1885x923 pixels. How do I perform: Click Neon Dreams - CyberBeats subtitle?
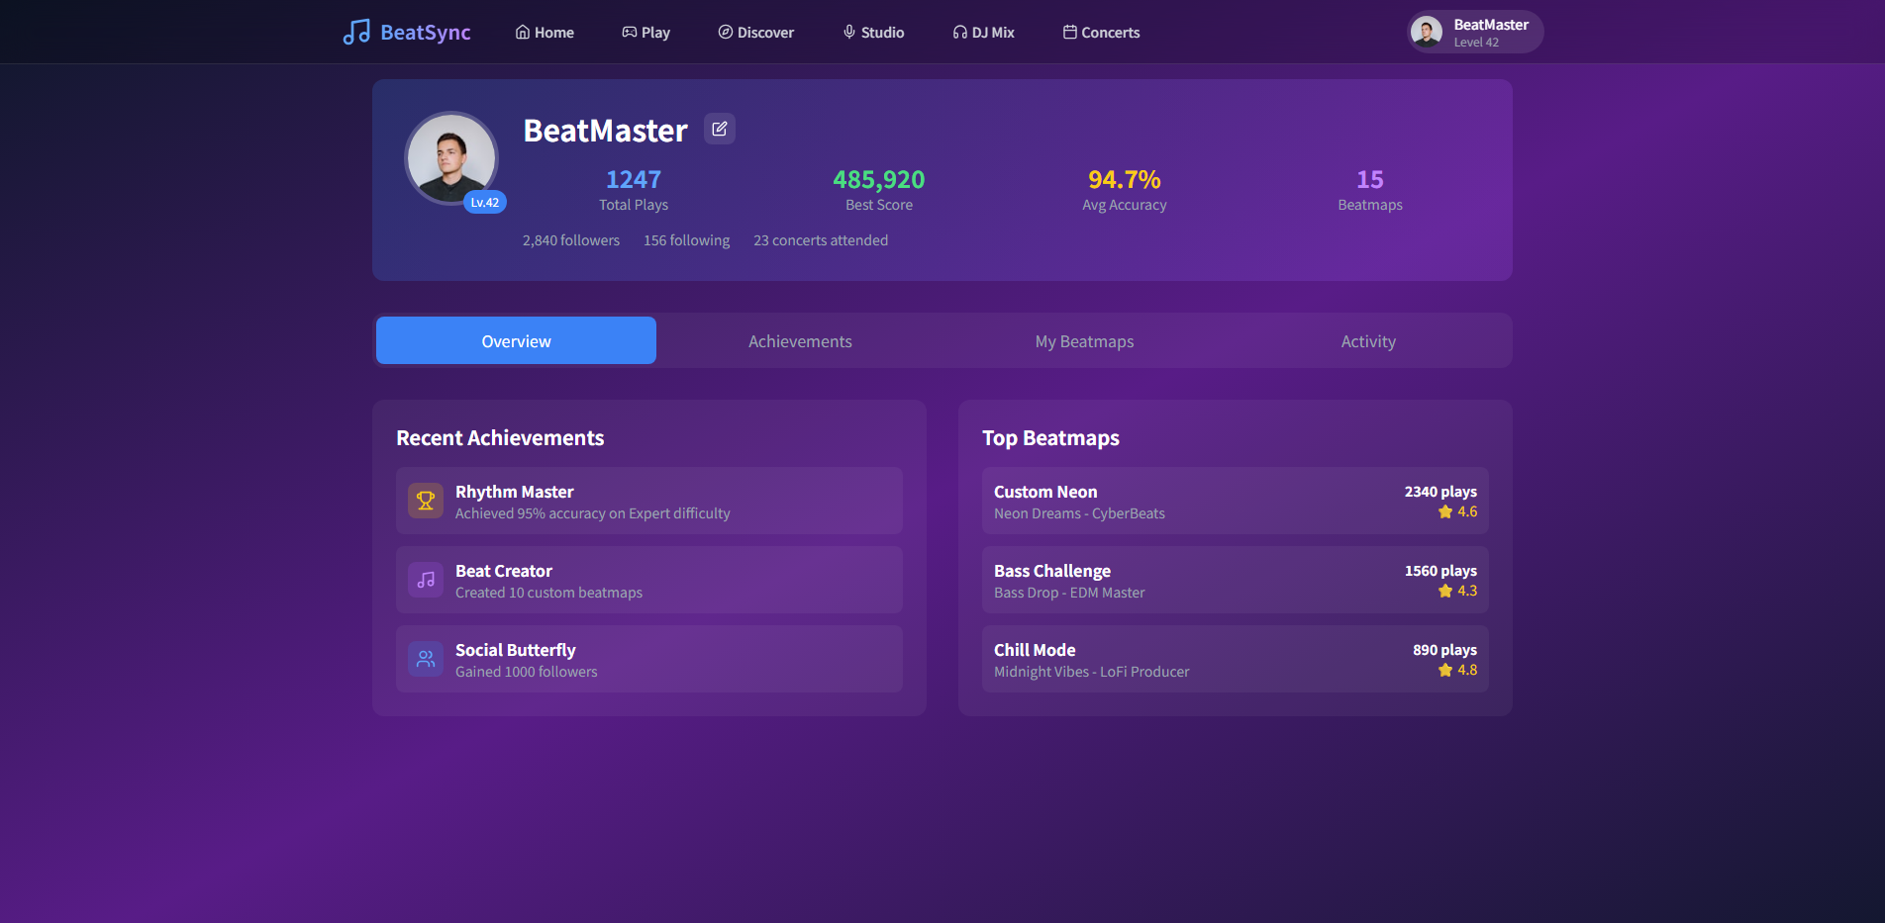[x=1079, y=513]
